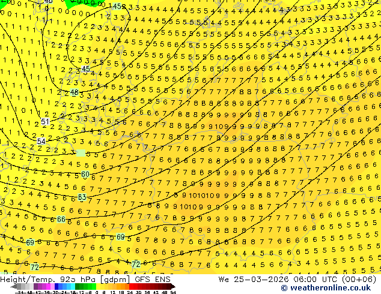
Task: Click the contour label 45 with the gray box
Action: 85,69
